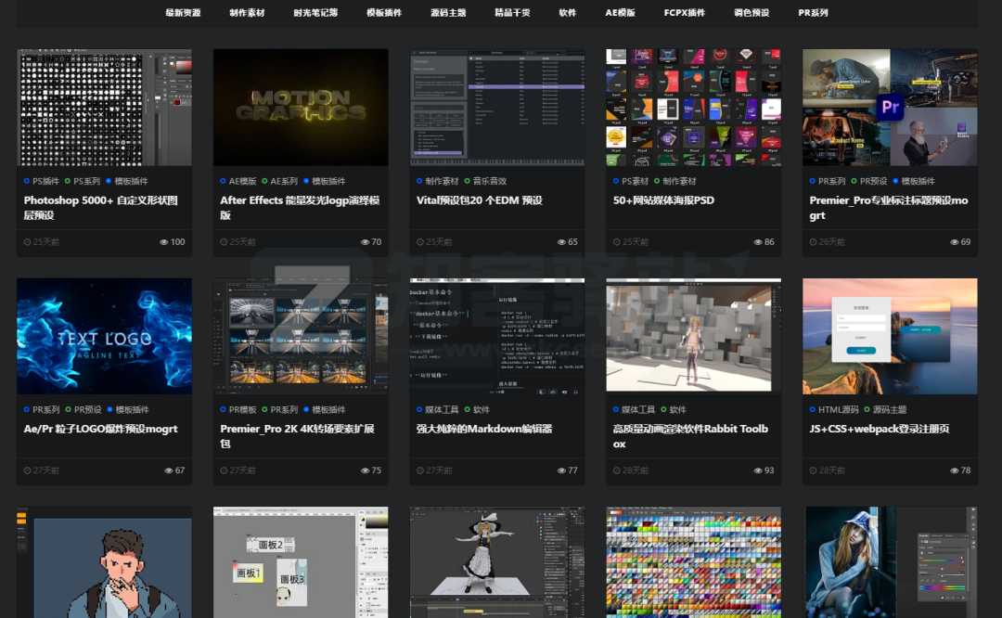This screenshot has height=618, width=1002.
Task: Click the eye icon next to 67 views
Action: pyautogui.click(x=169, y=470)
